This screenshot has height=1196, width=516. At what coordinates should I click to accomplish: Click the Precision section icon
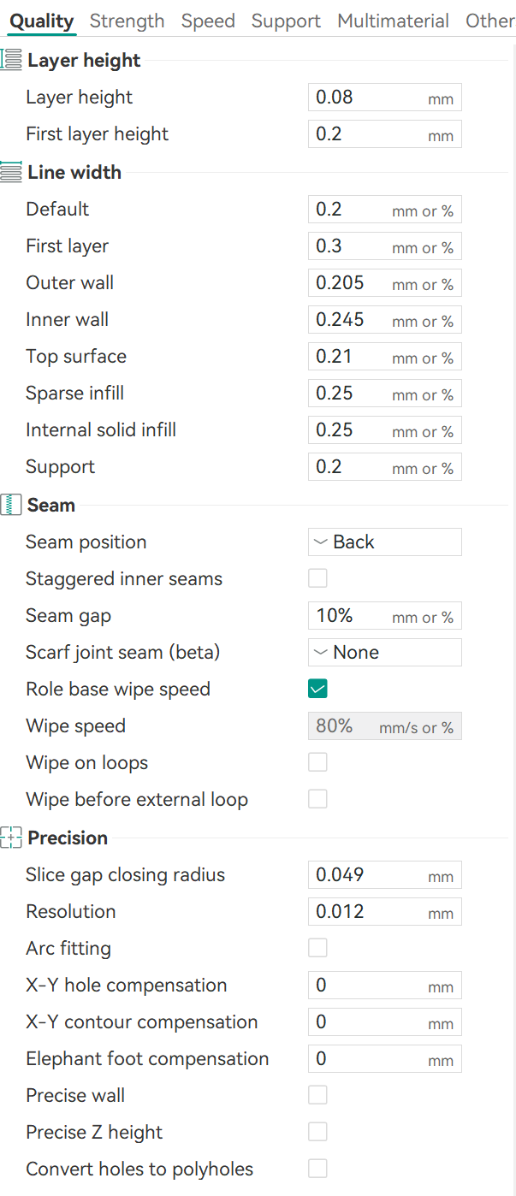point(11,838)
